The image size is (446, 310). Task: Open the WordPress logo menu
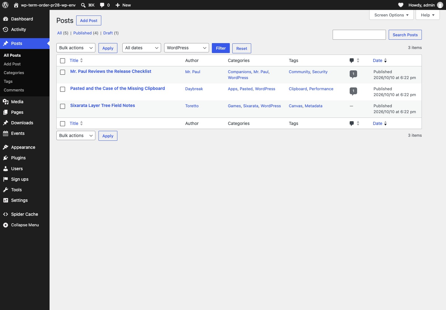5,5
